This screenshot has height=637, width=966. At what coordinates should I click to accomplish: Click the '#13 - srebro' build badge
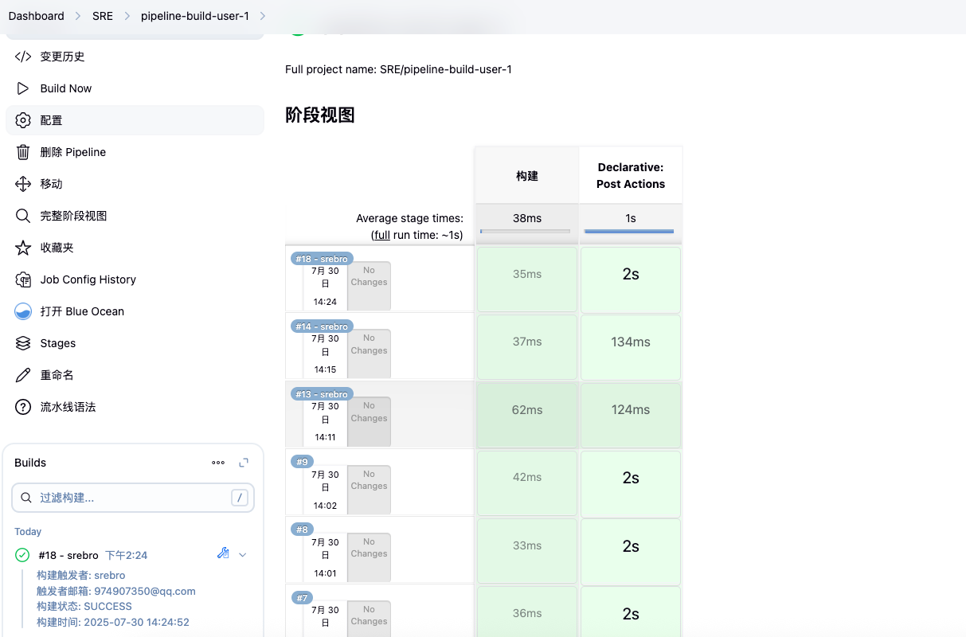click(322, 394)
